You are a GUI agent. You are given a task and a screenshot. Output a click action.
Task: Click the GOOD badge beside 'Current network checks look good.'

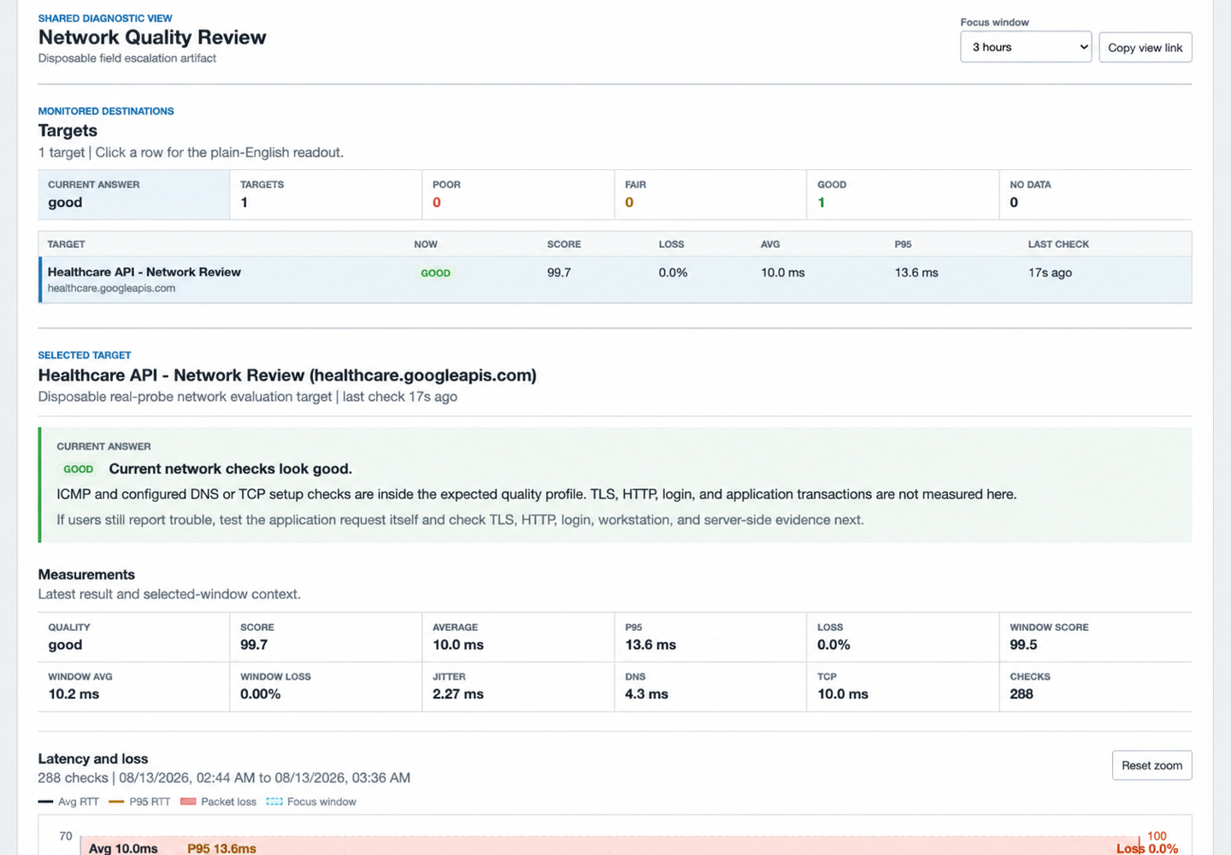click(78, 469)
